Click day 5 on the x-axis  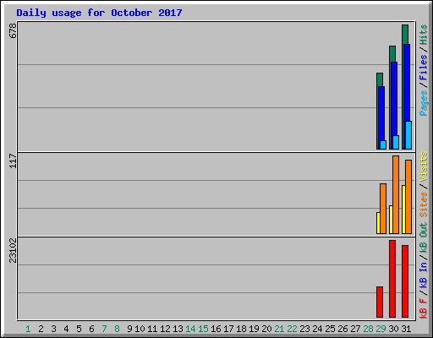click(x=79, y=329)
